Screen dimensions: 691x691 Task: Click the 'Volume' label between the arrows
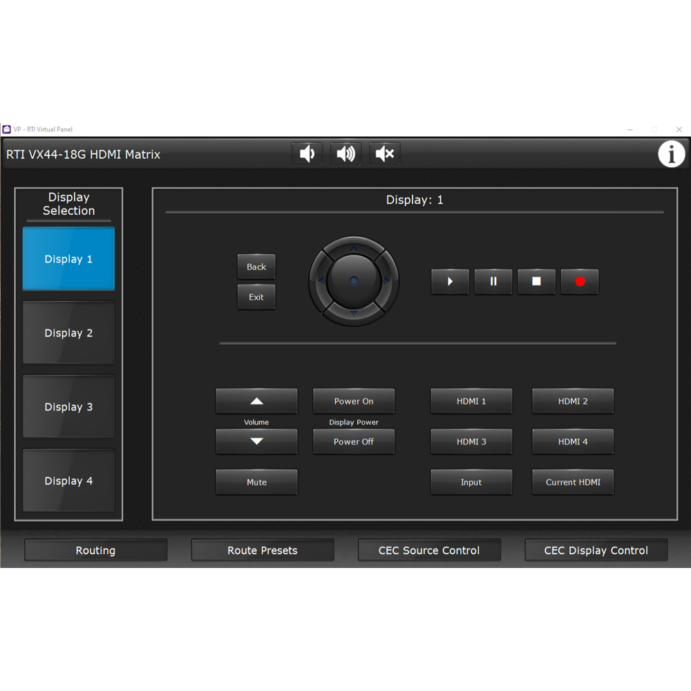pos(256,422)
